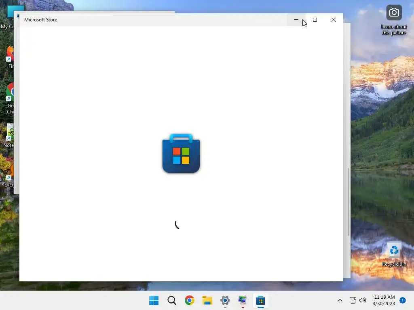Select Microsoft Store taskbar icon

tap(260, 300)
